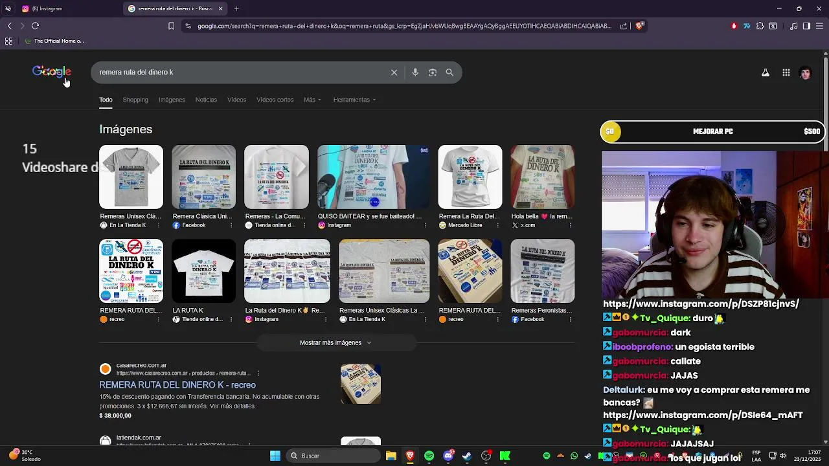Open Search Labs flask icon
This screenshot has width=829, height=466.
coord(766,73)
